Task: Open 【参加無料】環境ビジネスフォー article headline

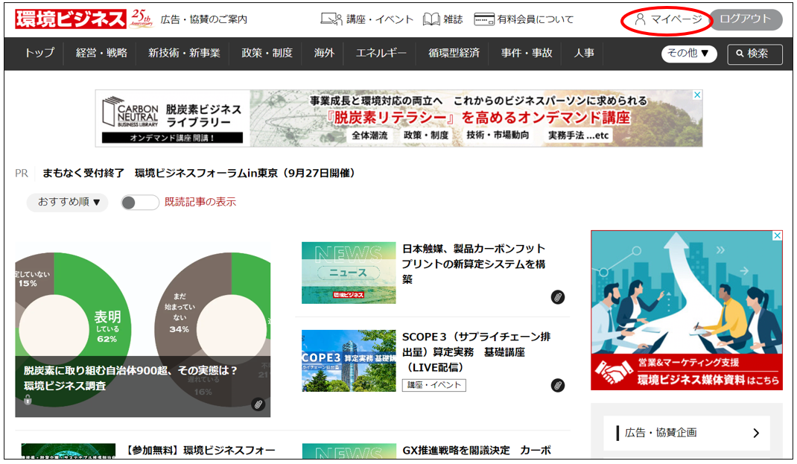Action: (x=200, y=451)
